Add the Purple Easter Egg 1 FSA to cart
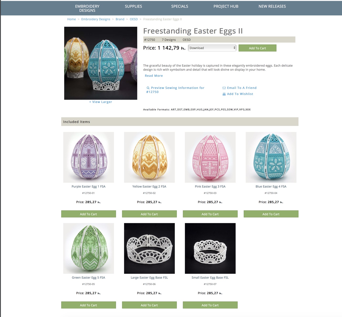This screenshot has width=342, height=317. coord(88,214)
